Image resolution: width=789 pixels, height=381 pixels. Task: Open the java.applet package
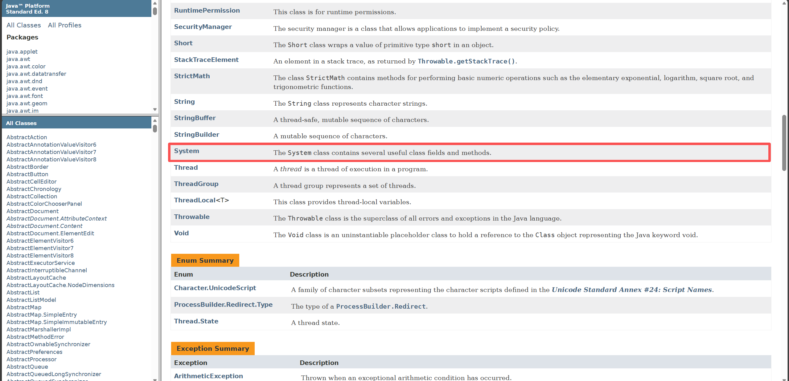(22, 51)
